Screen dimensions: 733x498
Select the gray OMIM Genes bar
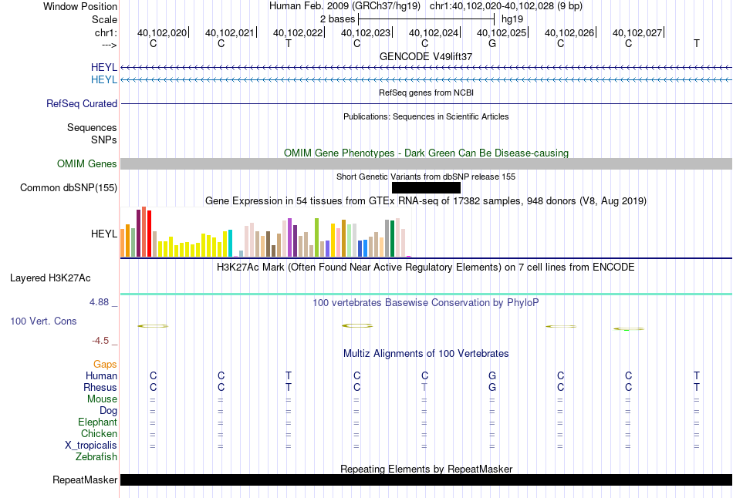click(x=427, y=163)
